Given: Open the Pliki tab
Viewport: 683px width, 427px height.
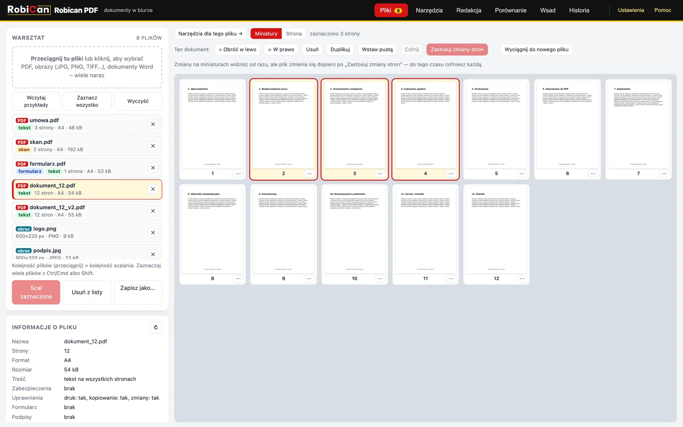Looking at the screenshot, I should [x=391, y=10].
